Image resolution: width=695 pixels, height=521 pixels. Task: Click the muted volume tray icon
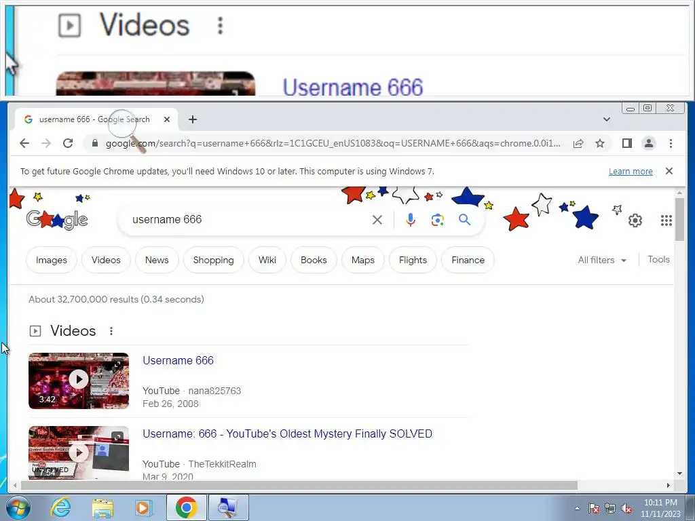pos(626,508)
